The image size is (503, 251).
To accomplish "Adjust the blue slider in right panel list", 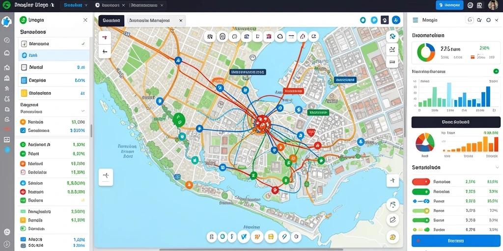I will 421,201.
